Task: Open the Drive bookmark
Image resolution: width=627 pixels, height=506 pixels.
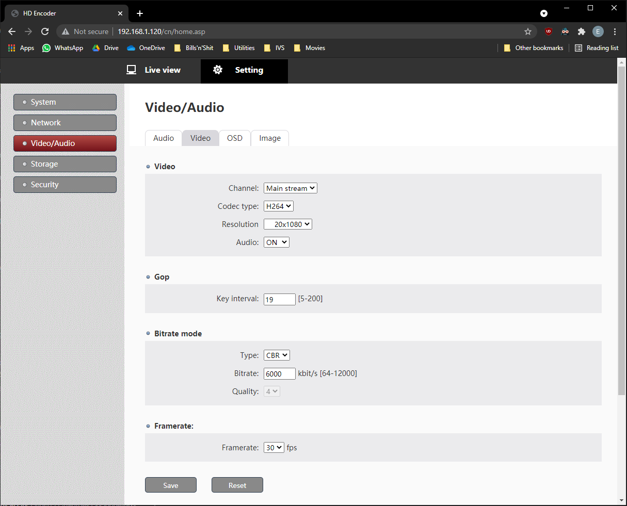Action: [x=105, y=48]
